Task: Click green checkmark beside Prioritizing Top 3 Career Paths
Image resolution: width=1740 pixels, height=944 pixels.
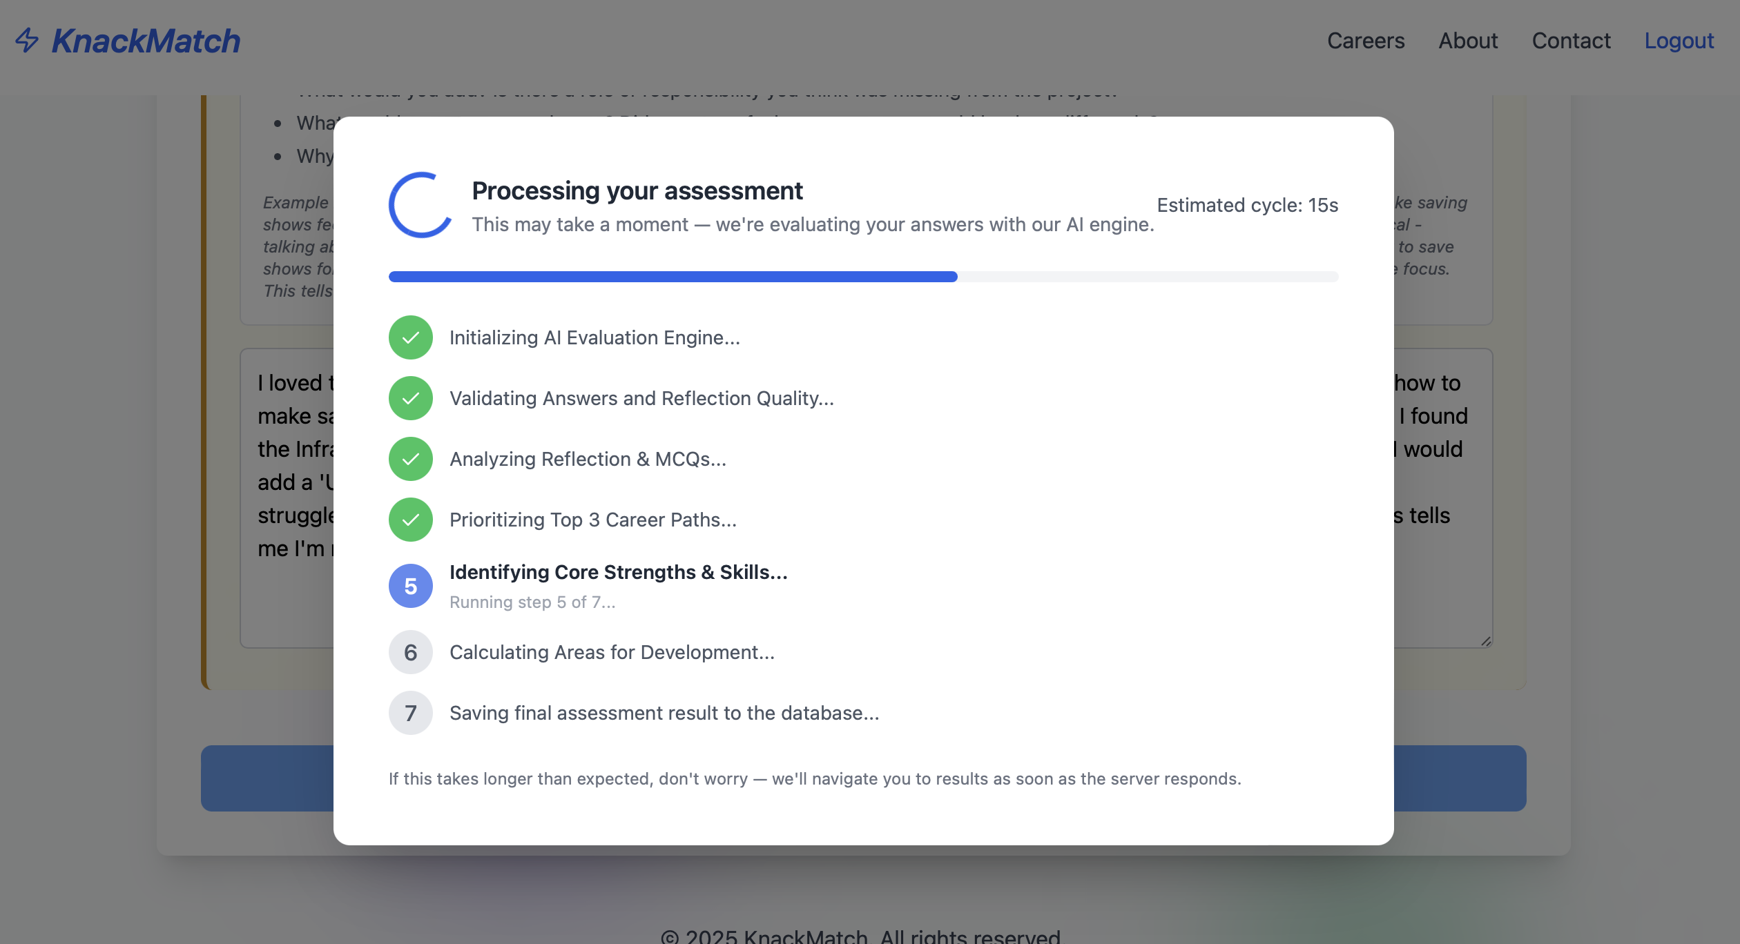Action: pyautogui.click(x=410, y=520)
